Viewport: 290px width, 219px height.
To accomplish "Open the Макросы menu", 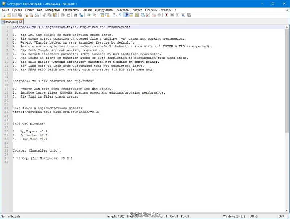I will pyautogui.click(x=123, y=10).
